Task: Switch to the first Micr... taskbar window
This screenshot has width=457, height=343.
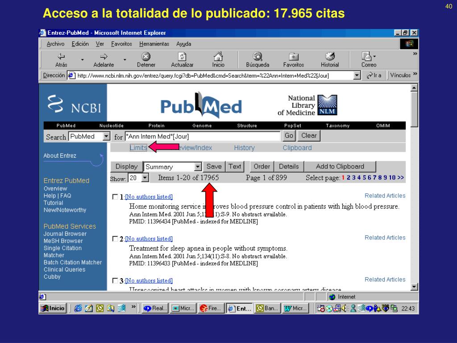Action: 183,308
